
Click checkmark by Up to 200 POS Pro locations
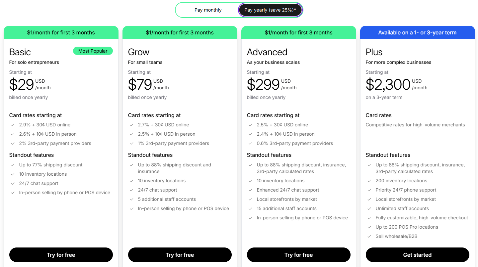point(369,227)
